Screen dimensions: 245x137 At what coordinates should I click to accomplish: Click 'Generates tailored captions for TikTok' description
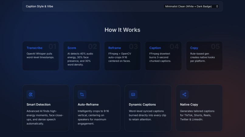(x=197, y=115)
